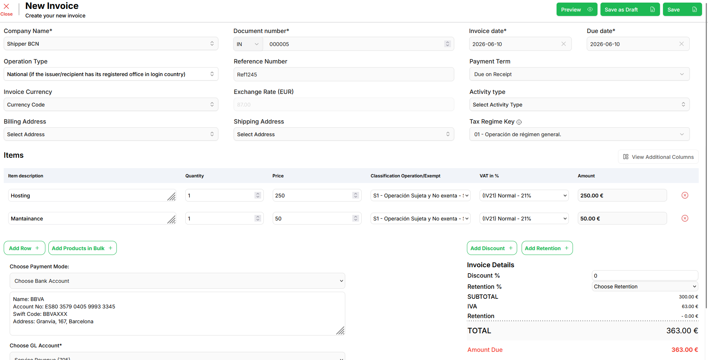Open the Activity type dropdown

pos(579,105)
